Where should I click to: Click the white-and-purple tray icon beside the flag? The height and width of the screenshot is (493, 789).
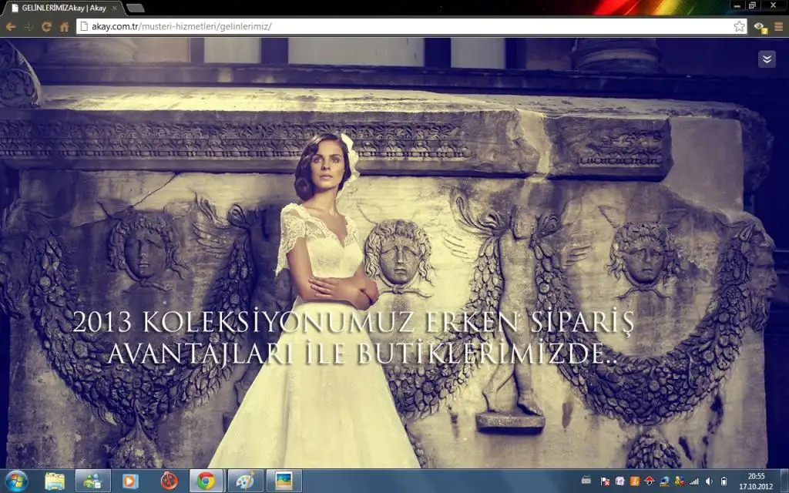(620, 481)
